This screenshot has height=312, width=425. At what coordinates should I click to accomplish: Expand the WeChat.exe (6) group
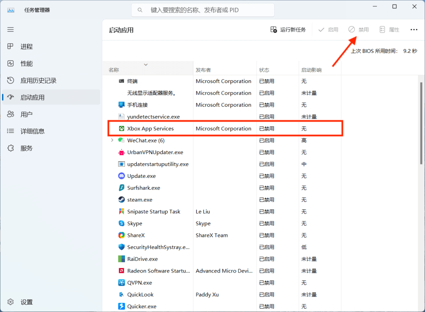tap(112, 140)
